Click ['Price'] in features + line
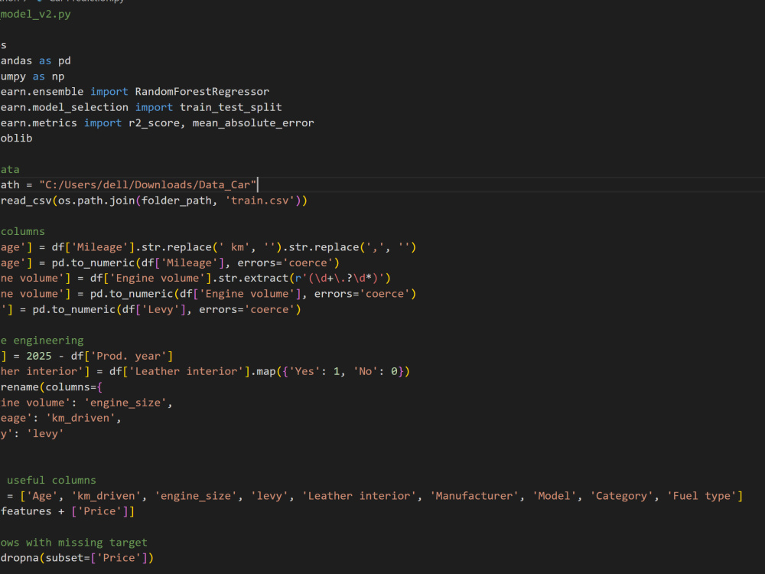Image resolution: width=765 pixels, height=574 pixels. coord(100,511)
